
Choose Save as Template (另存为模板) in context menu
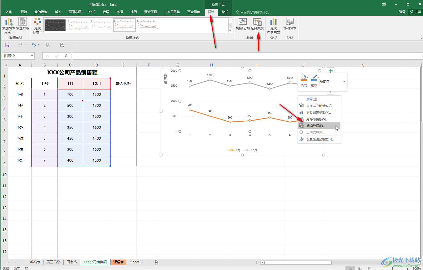pyautogui.click(x=319, y=119)
